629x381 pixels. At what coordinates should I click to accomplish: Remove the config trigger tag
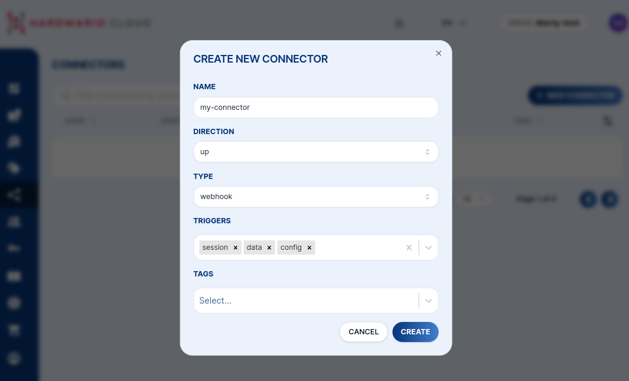309,248
